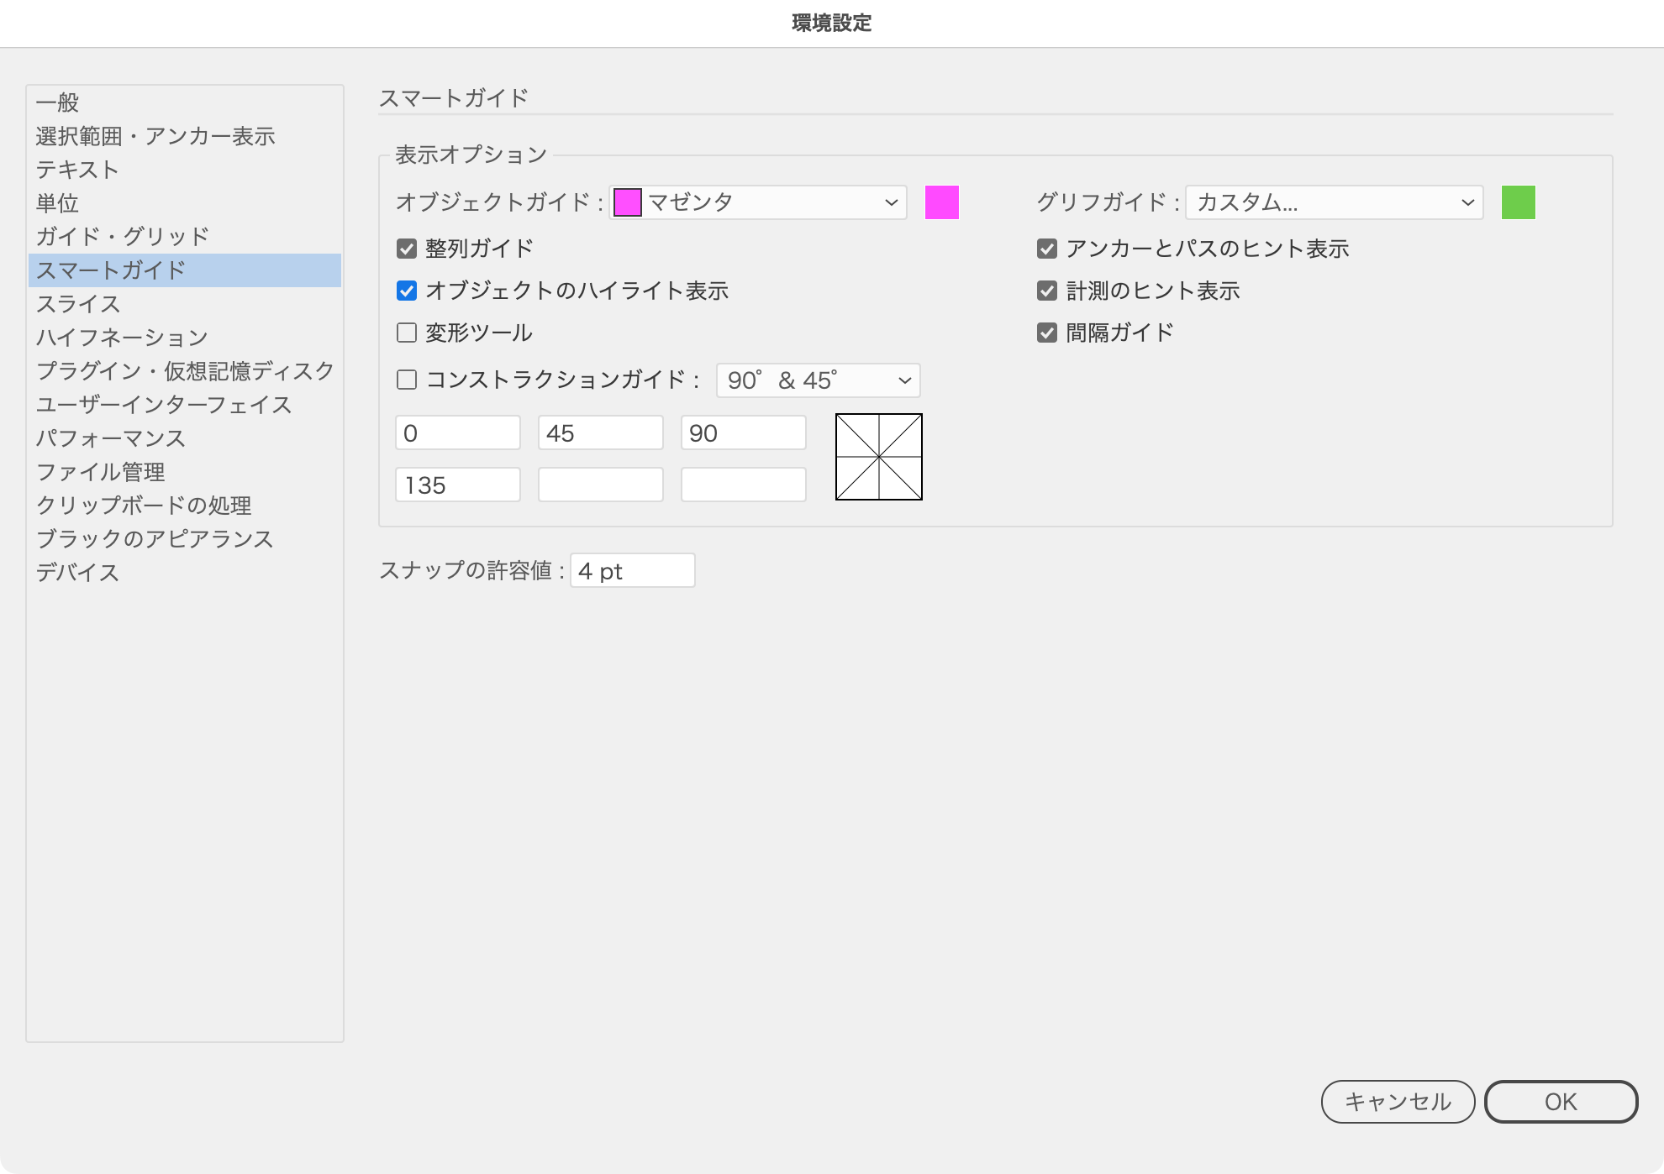Click the OK button
The width and height of the screenshot is (1664, 1174).
[x=1561, y=1101]
